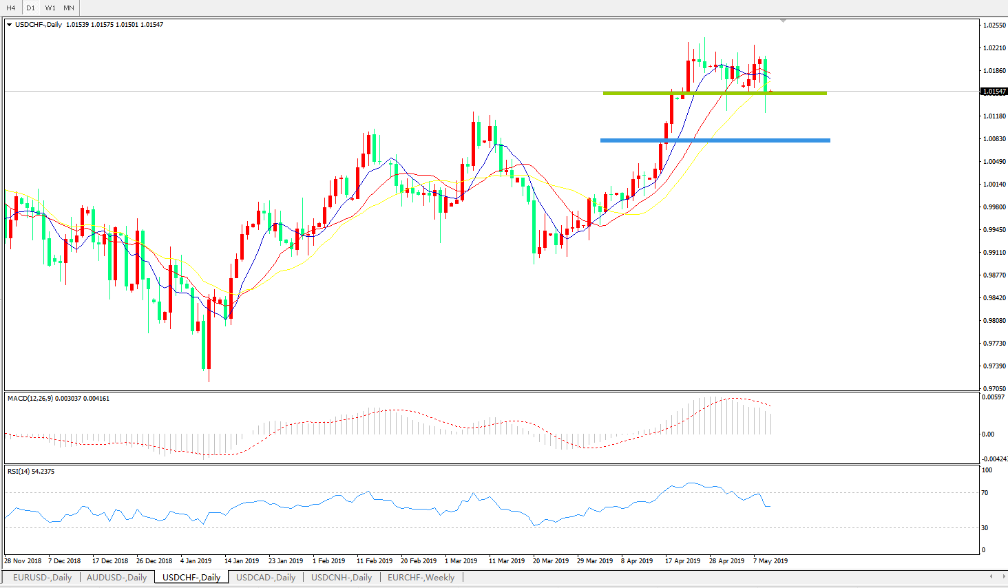Click the 7 May 2019 date on time axis
This screenshot has height=588, width=1008.
[770, 561]
